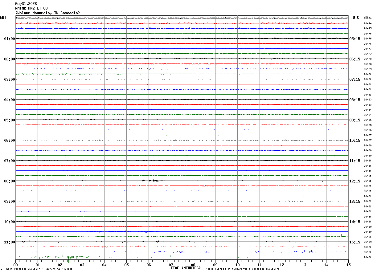The image size is (373, 273).
Task: Click the UTC time zone label
Action: pyautogui.click(x=356, y=18)
